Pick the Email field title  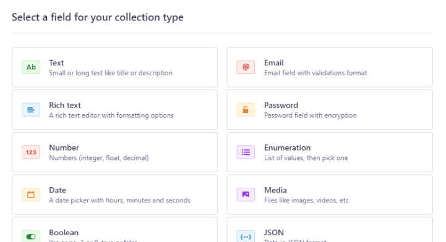pyautogui.click(x=273, y=63)
